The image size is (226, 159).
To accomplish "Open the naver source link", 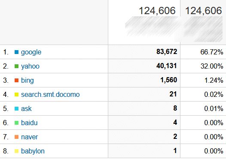I will point(29,137).
